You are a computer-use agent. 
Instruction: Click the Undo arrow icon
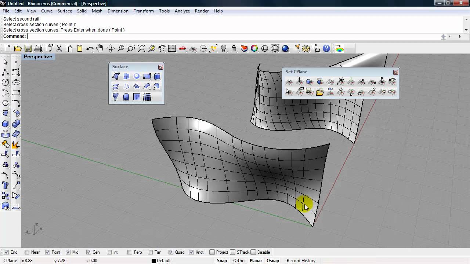tap(90, 48)
